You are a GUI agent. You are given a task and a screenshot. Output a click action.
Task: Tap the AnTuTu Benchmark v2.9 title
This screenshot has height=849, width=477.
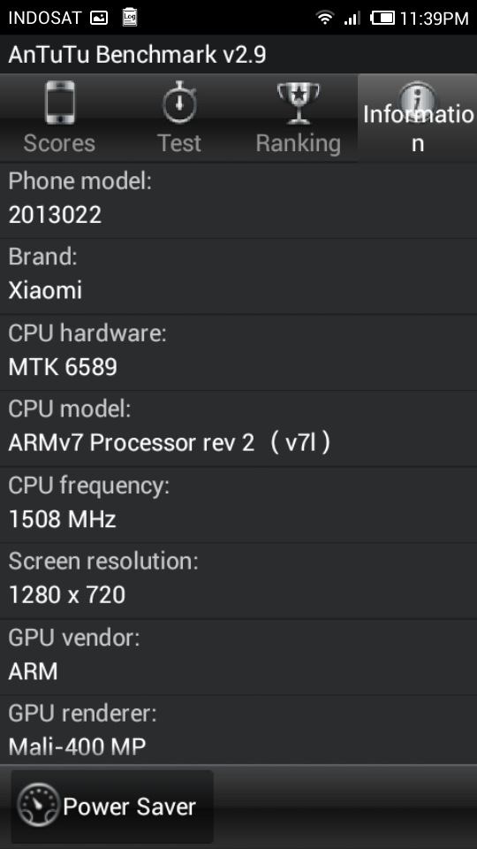[138, 54]
